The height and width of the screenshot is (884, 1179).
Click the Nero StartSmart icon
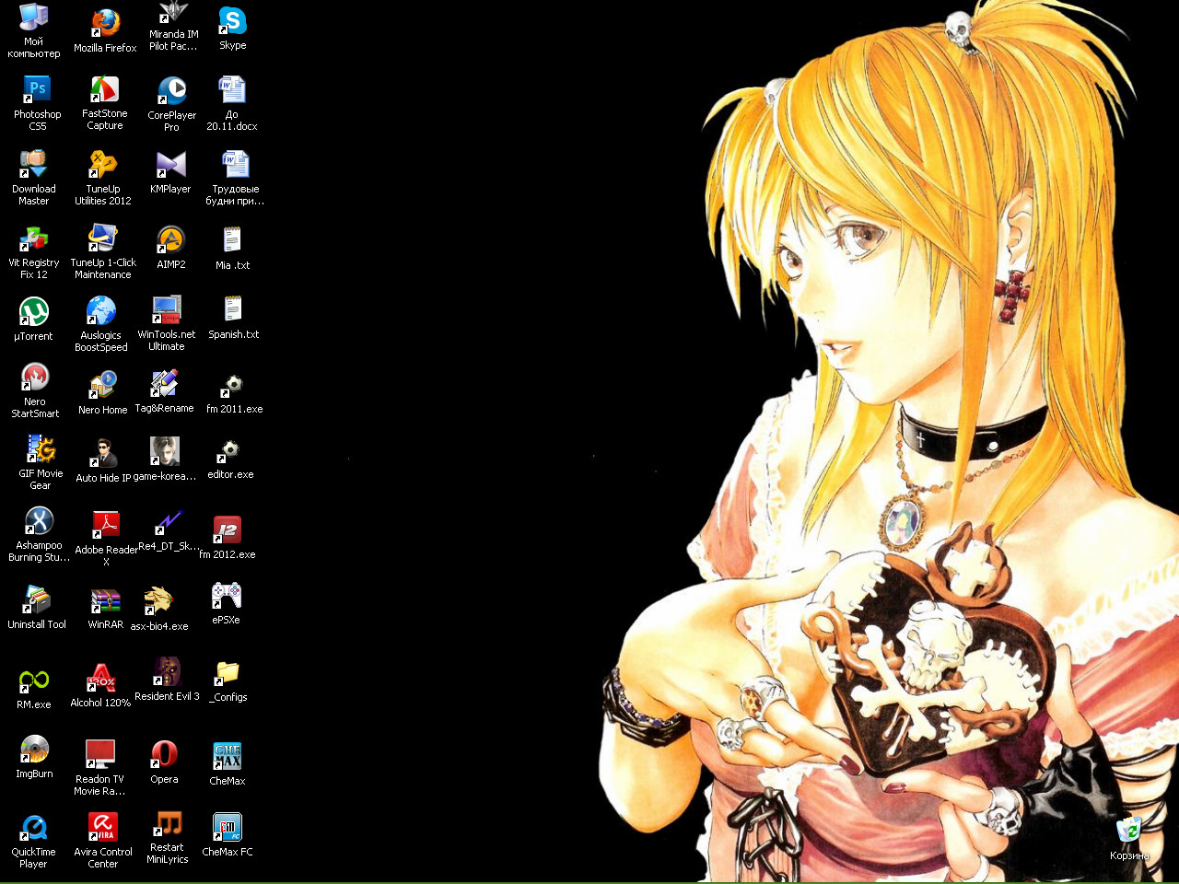click(35, 378)
